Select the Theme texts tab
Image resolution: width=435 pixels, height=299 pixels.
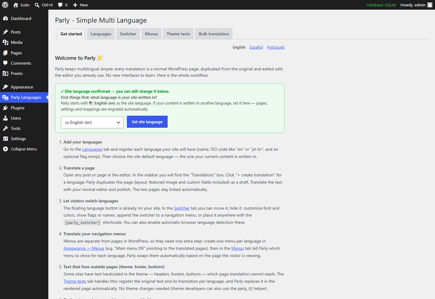(x=178, y=34)
